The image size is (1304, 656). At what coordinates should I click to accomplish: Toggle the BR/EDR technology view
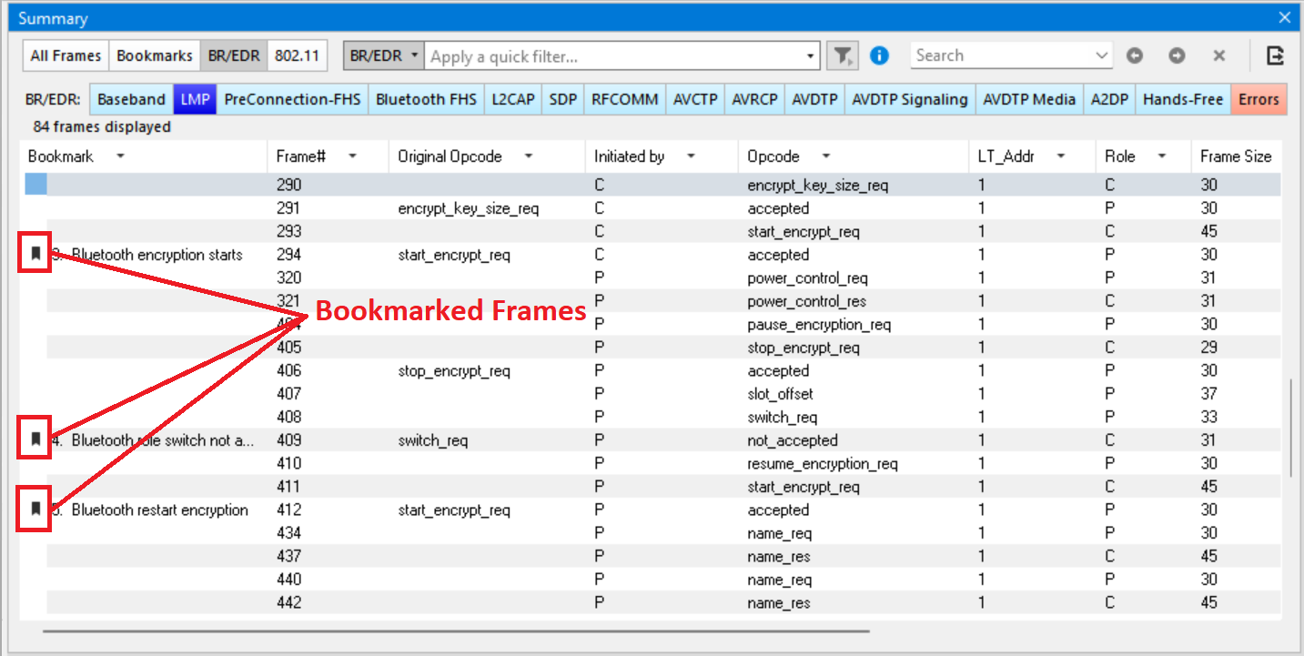233,56
